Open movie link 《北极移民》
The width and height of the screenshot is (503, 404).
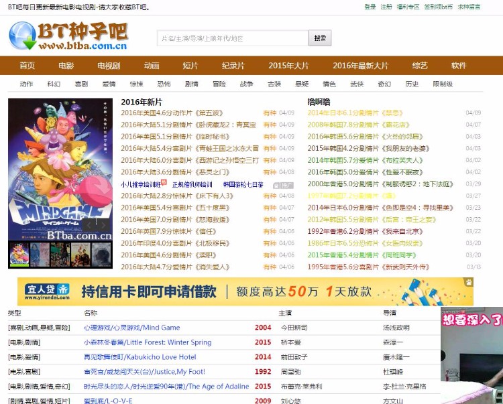coord(176,243)
